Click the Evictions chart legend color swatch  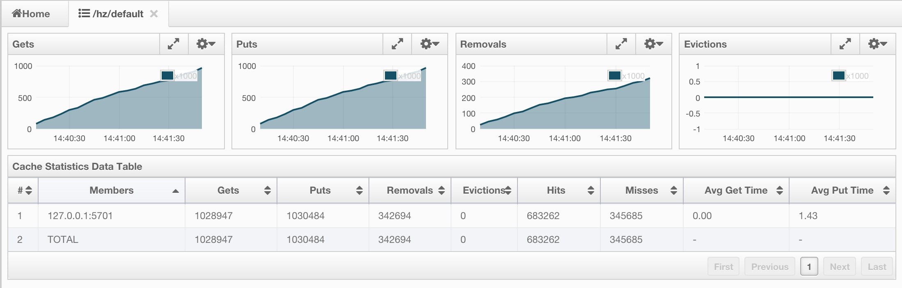[839, 75]
